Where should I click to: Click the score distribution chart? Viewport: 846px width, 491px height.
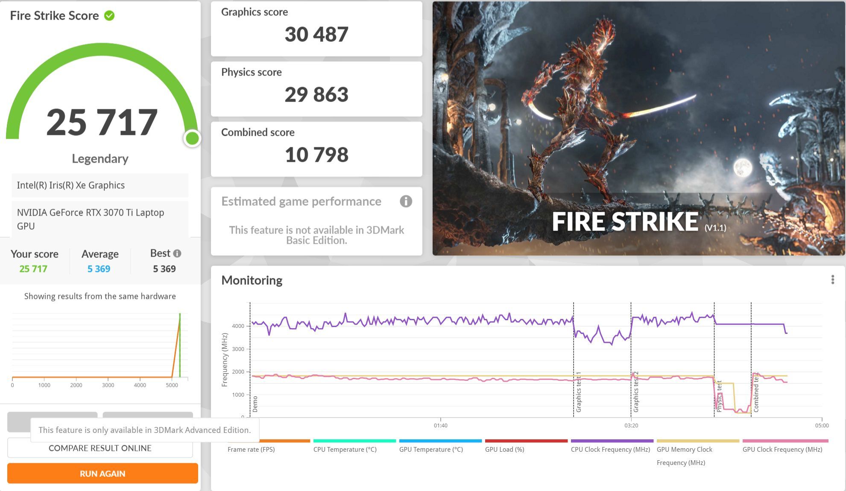click(x=100, y=350)
